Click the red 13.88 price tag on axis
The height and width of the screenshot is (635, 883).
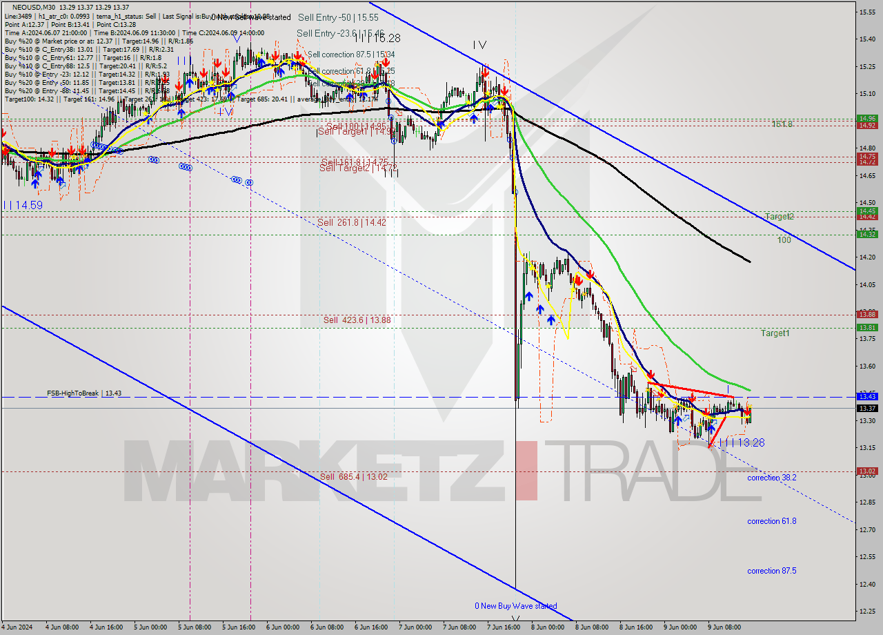[x=867, y=314]
